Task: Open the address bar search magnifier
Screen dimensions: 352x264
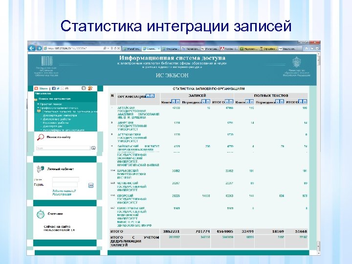Action: coord(105,48)
